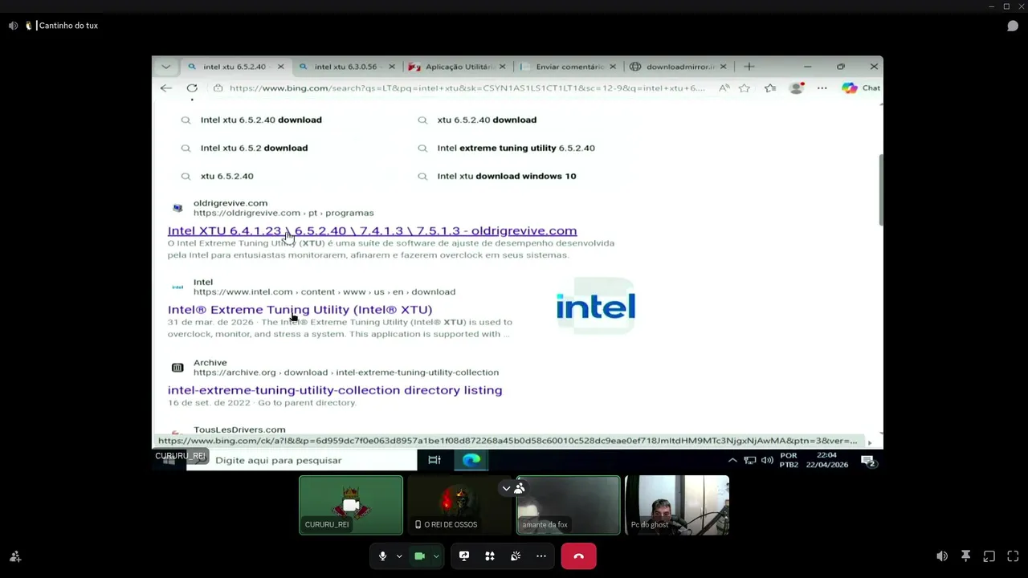
Task: Close the intel xtu 6.3.0.56 tab
Action: tap(391, 67)
